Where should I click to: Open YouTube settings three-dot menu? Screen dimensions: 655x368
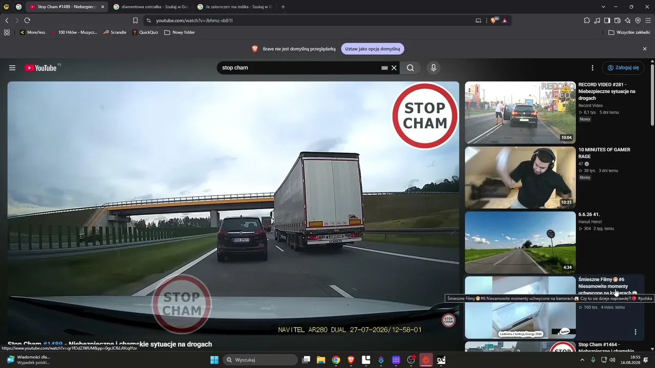pyautogui.click(x=593, y=68)
